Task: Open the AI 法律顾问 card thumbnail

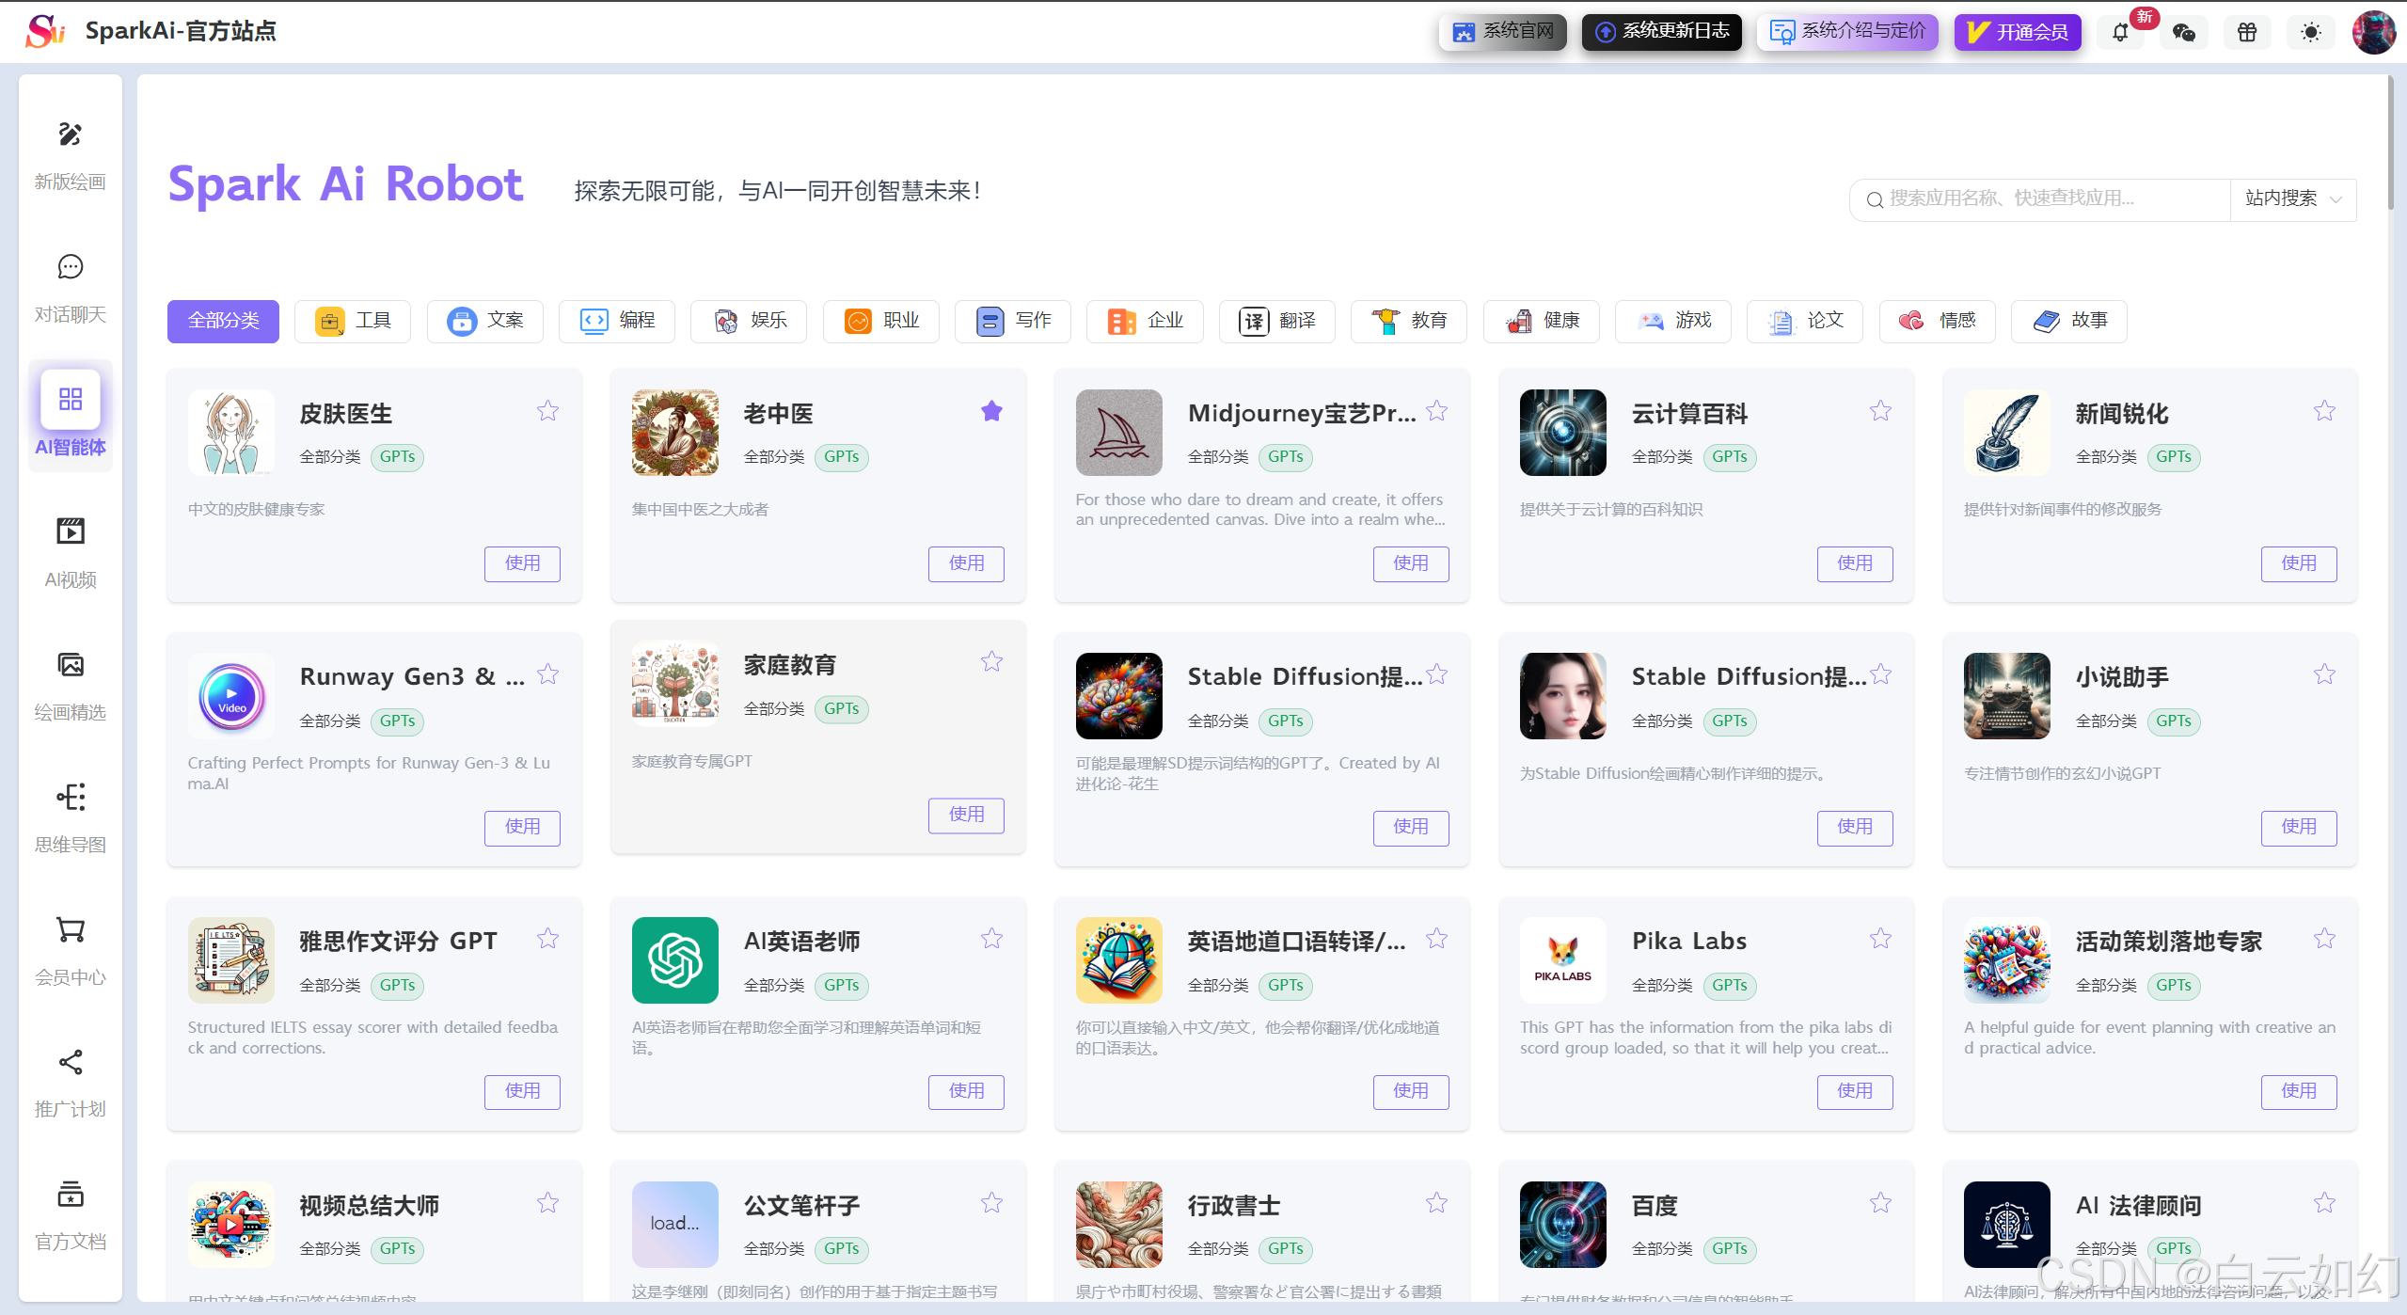Action: 2007,1224
